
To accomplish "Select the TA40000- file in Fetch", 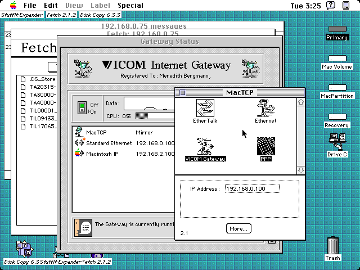I will (38, 102).
